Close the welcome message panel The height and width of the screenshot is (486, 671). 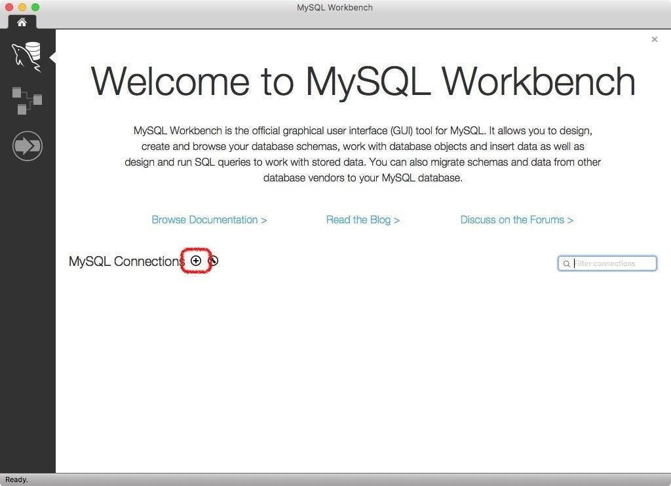655,39
